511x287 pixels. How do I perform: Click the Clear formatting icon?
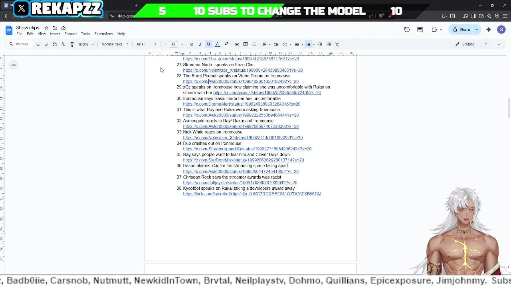click(x=337, y=44)
